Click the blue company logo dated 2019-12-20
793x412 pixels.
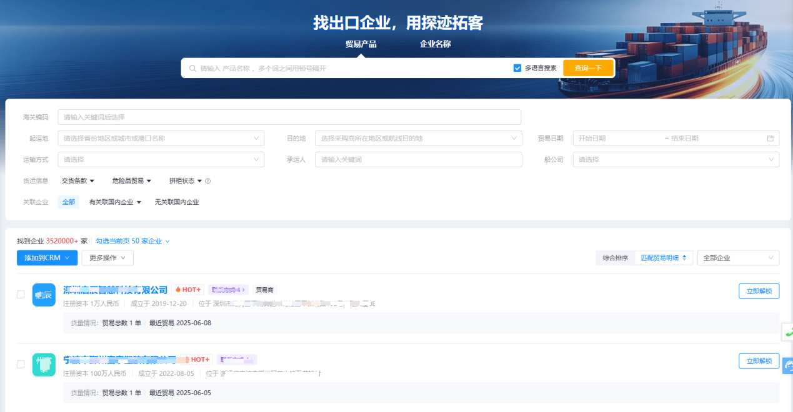(44, 295)
